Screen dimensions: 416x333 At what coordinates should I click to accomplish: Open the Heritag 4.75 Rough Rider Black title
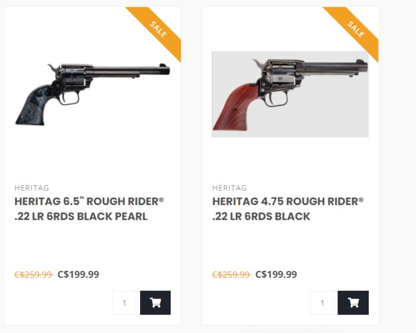point(288,209)
